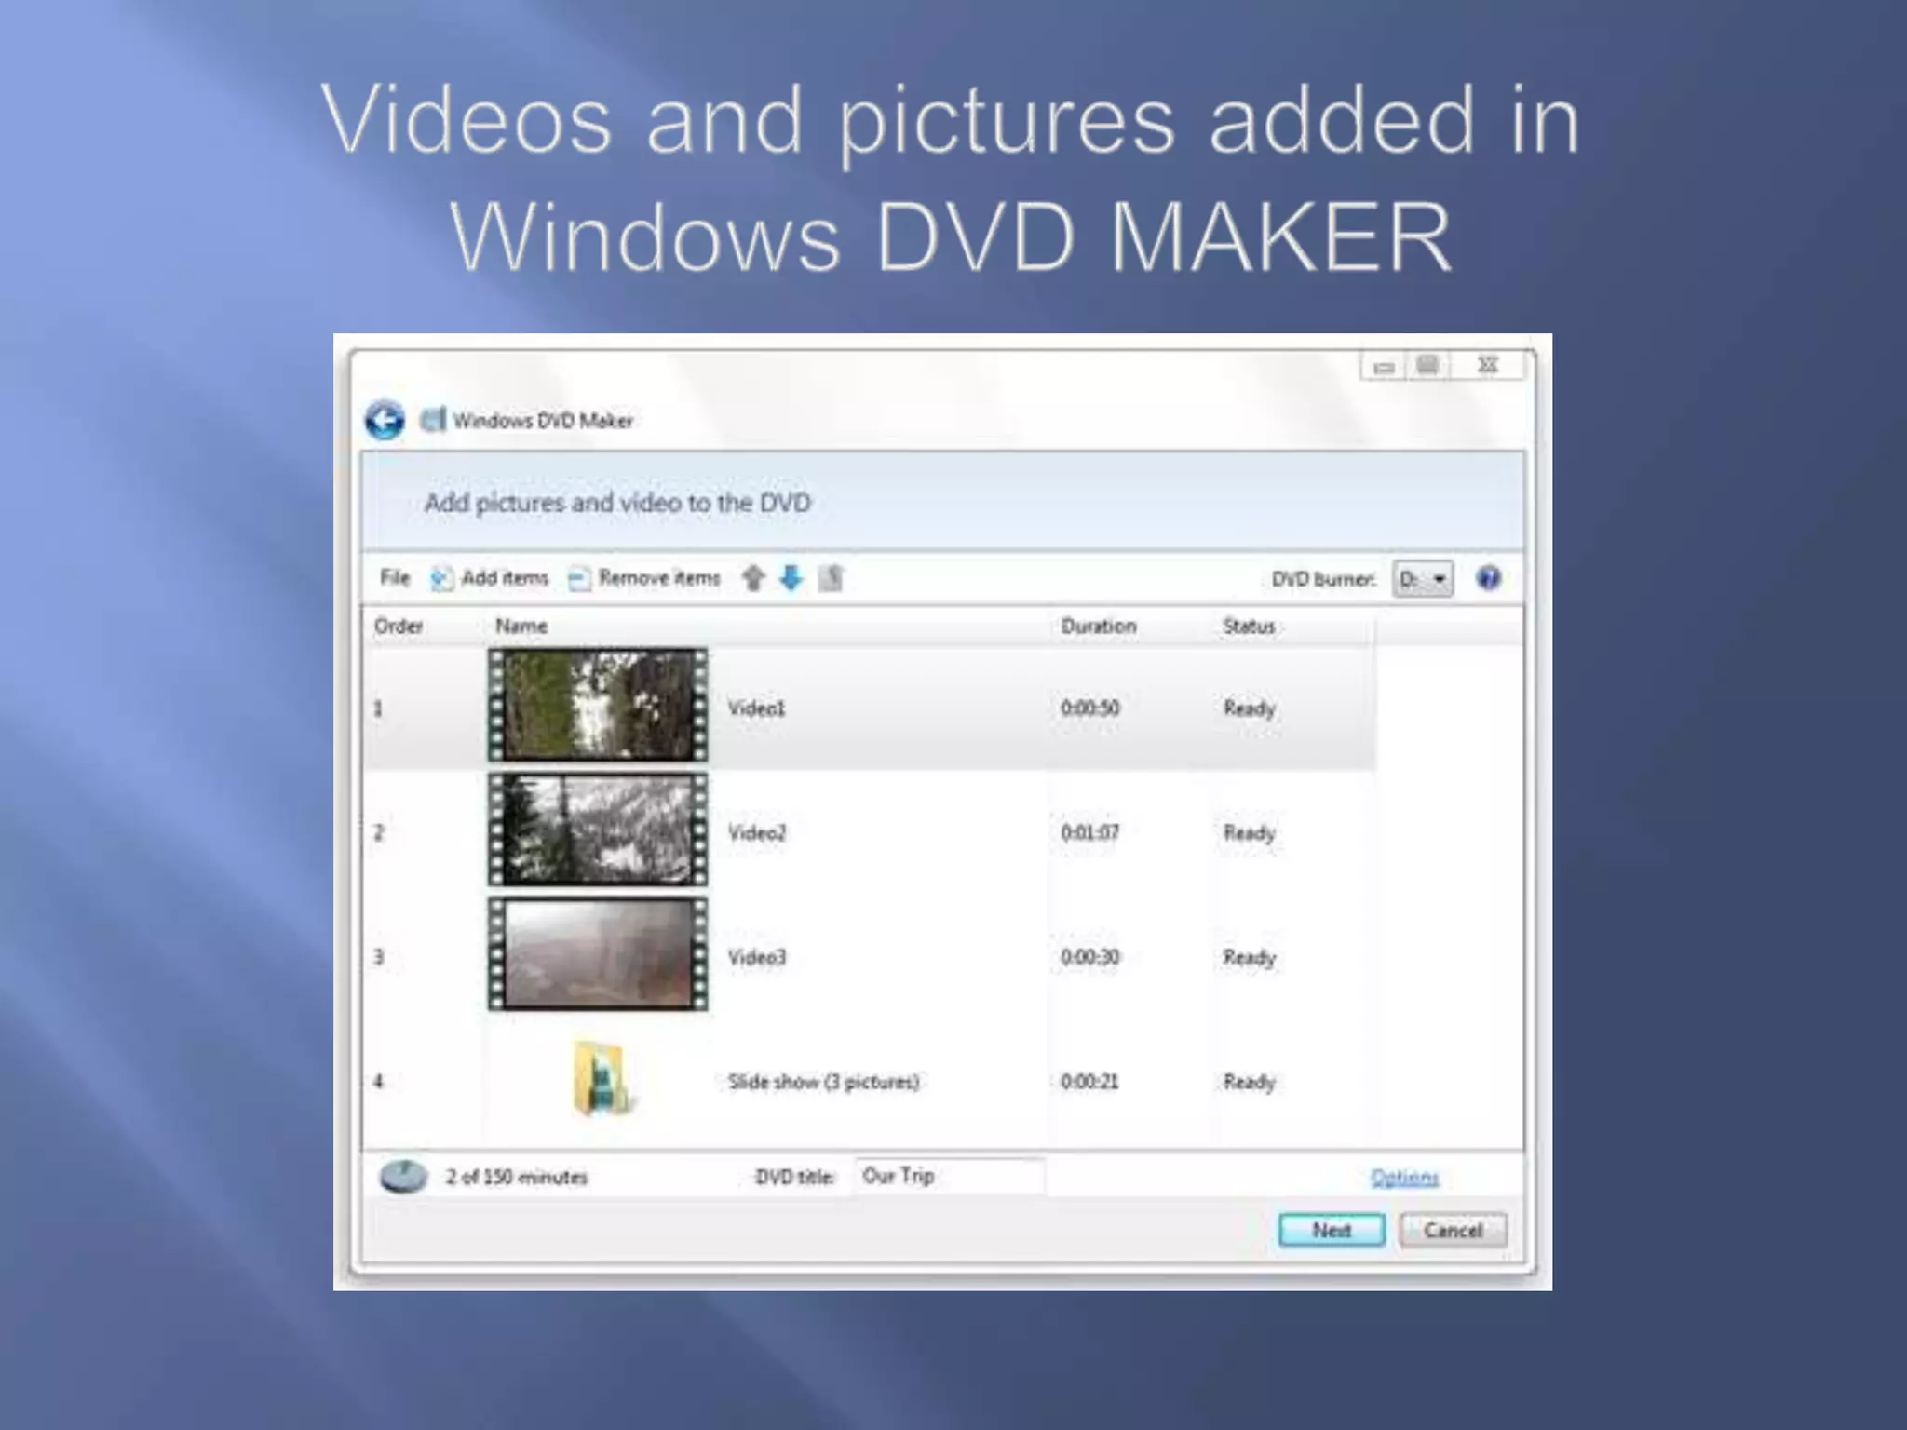
Task: Open the DVD burner drive dropdown
Action: click(1423, 579)
